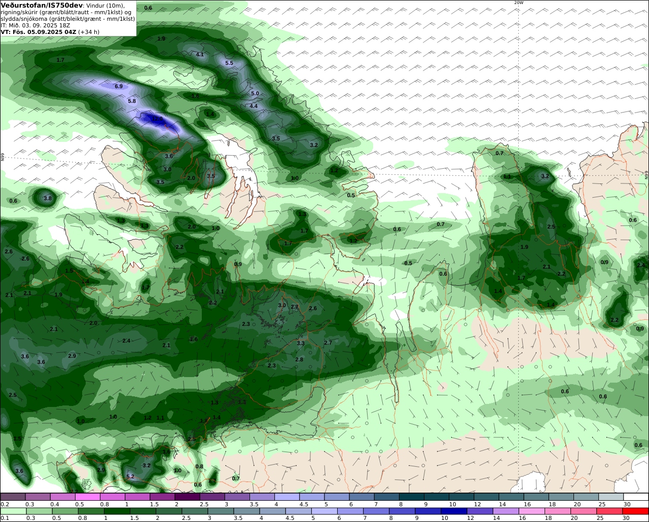Click the white 30 snow legend swatch

pos(636,497)
